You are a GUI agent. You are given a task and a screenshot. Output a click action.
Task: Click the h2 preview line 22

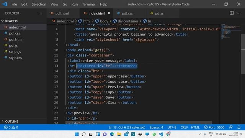click(x=82, y=113)
